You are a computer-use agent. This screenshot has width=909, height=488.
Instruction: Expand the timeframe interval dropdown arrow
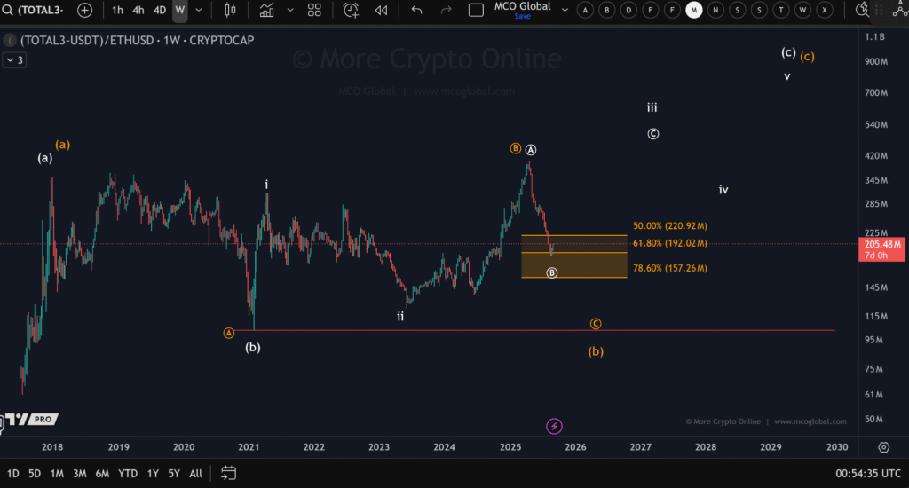199,11
